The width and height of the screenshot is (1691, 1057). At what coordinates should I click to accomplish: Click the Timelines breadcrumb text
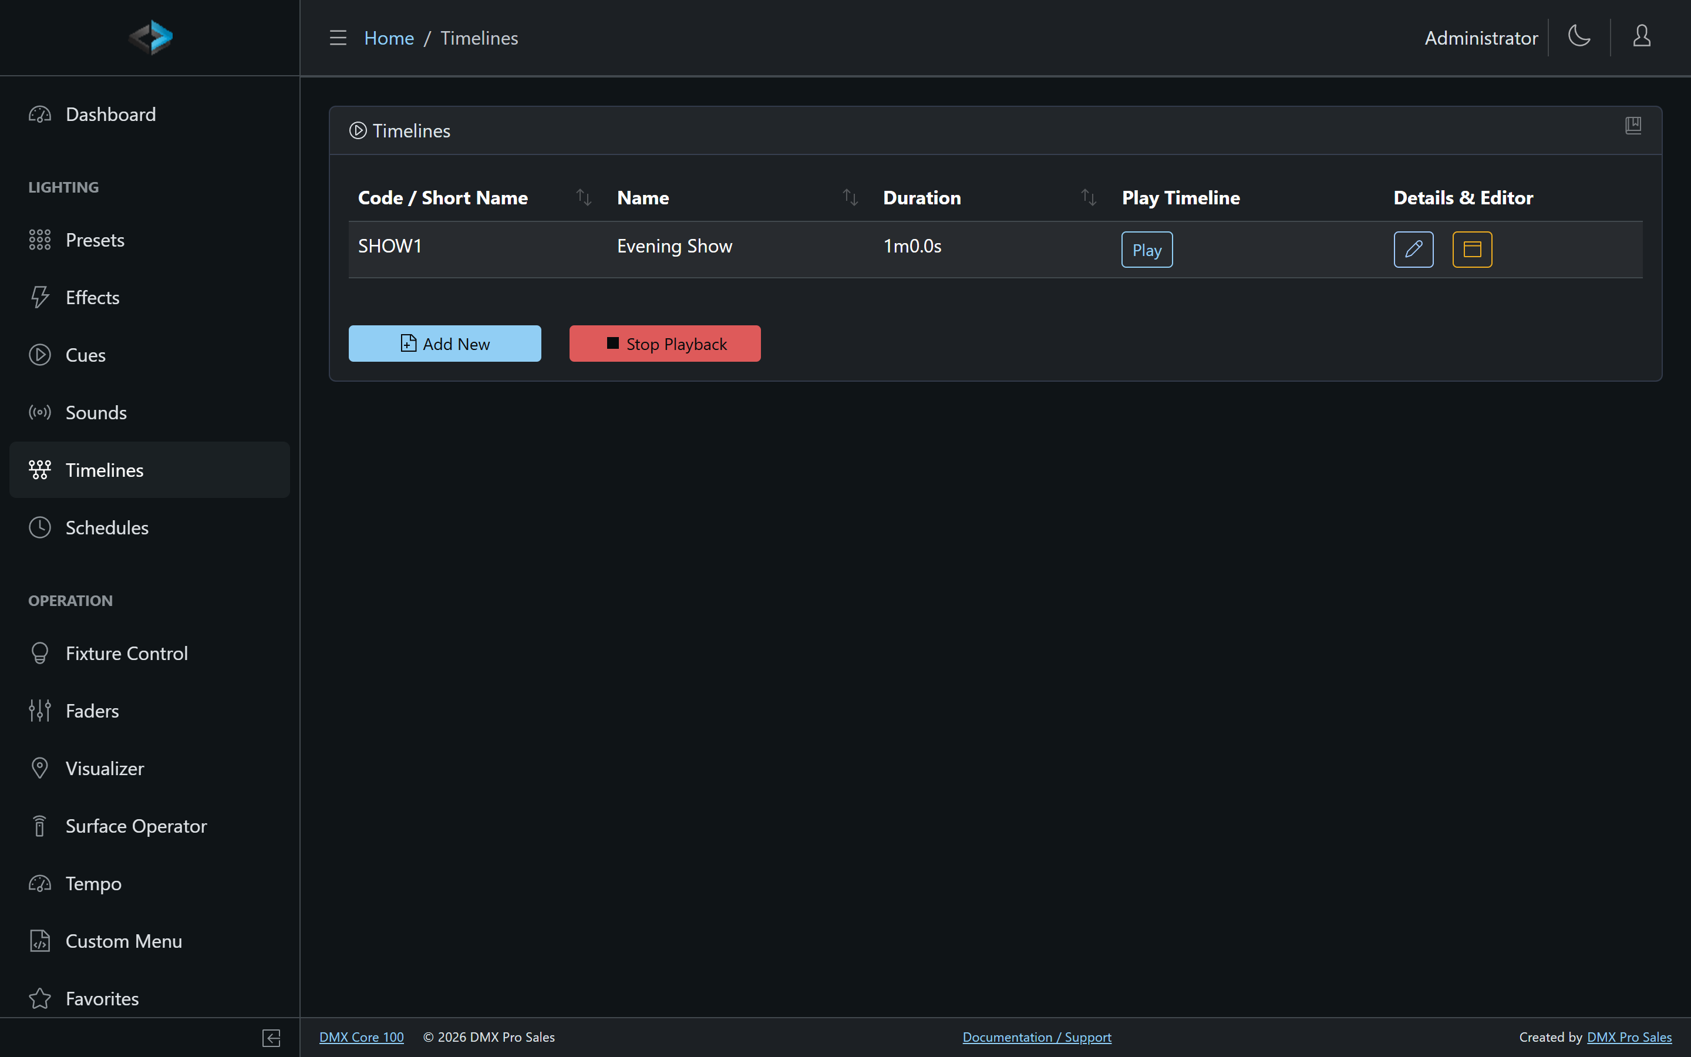pos(479,38)
